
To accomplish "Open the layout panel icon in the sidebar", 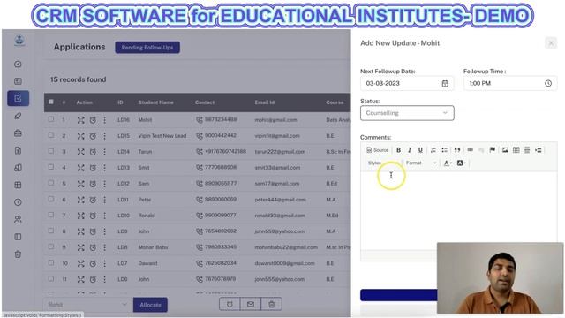I will point(18,237).
